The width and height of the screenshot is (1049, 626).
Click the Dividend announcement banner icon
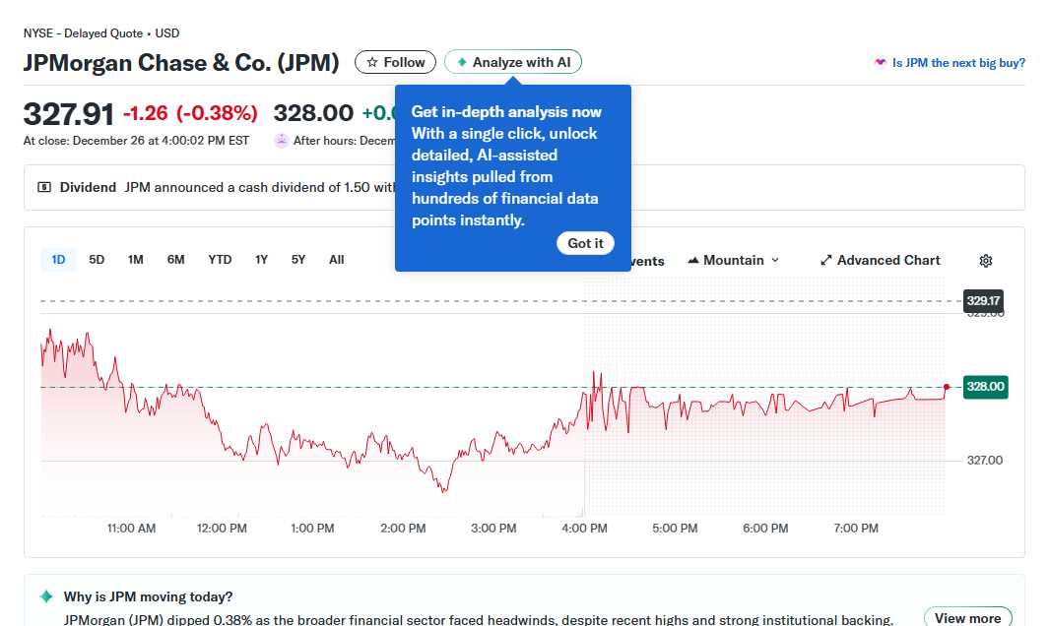tap(44, 187)
